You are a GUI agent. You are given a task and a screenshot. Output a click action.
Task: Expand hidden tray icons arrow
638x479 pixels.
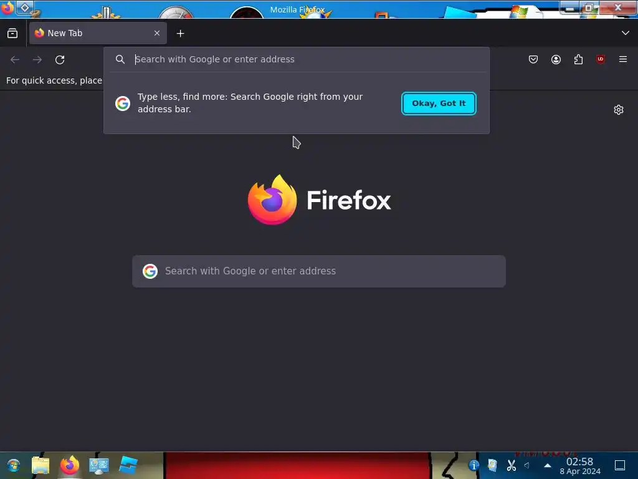[x=548, y=465]
